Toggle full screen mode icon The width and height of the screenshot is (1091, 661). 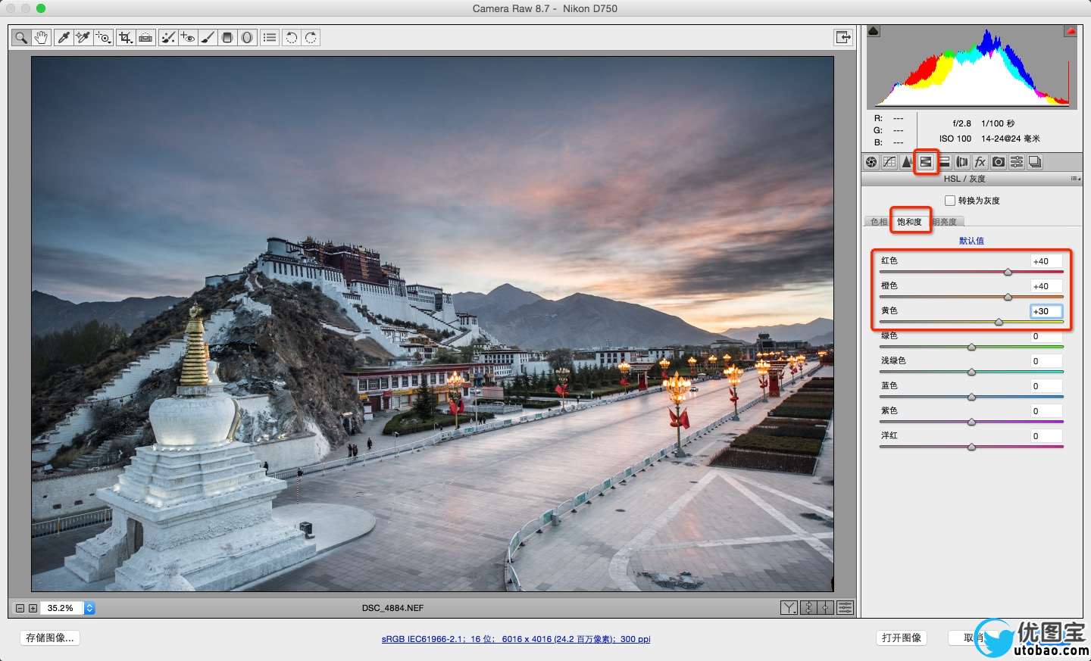click(842, 37)
